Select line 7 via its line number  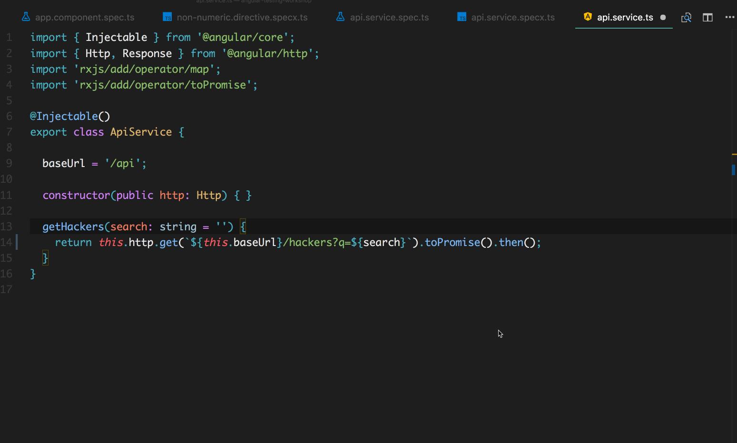[9, 132]
